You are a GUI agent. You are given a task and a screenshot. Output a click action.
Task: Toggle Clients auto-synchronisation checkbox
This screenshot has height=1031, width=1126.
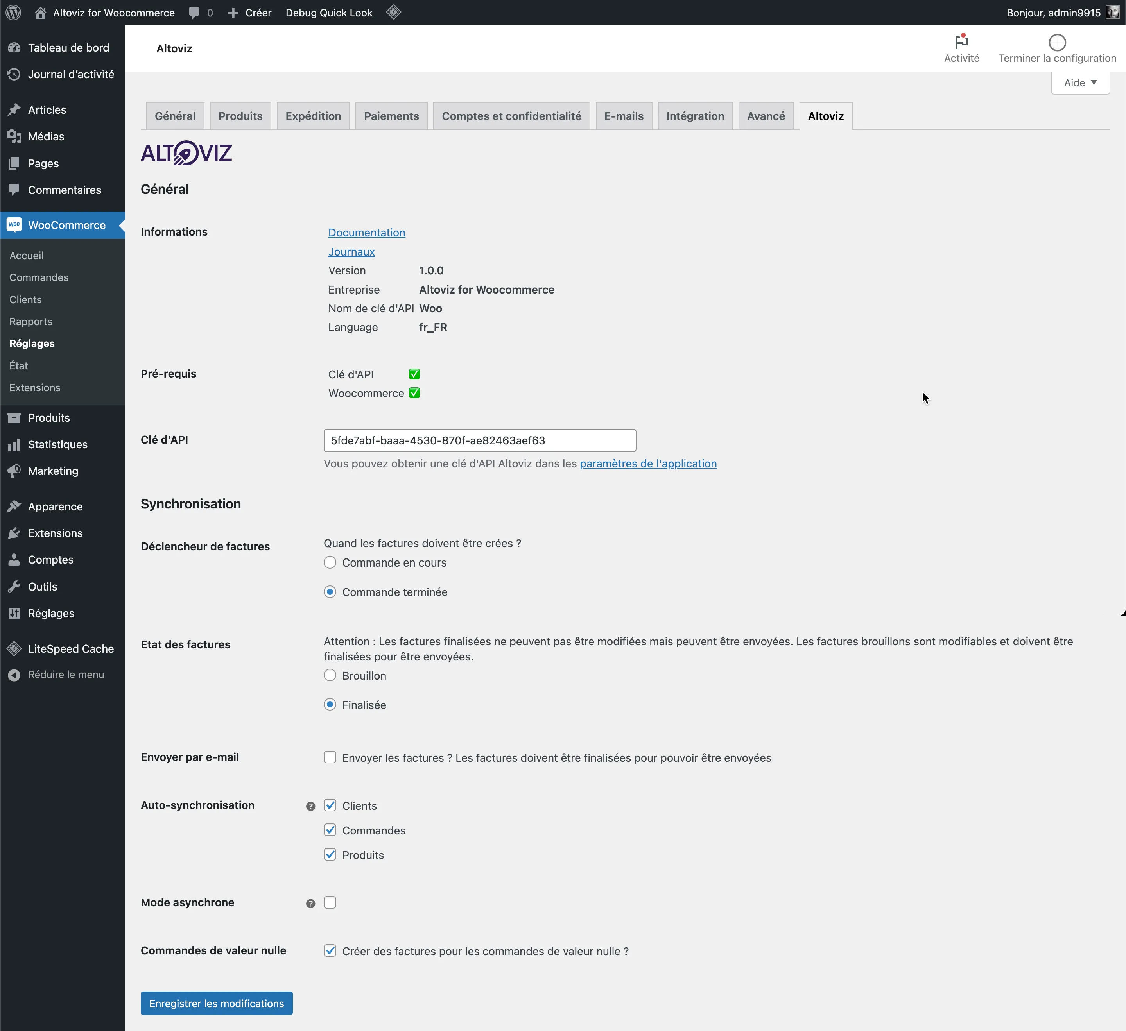coord(330,805)
